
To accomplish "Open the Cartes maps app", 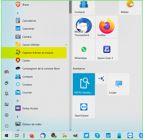I will tap(23, 61).
